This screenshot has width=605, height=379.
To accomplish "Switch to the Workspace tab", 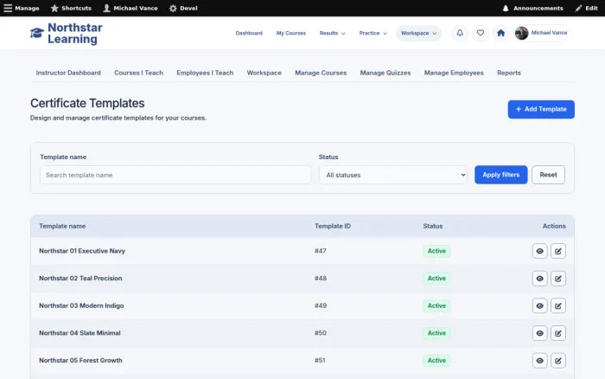I will click(264, 73).
